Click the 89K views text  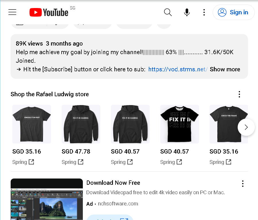click(29, 44)
